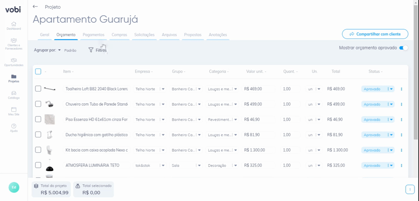
Task: Click the ATMOSFERA LUMINÁRIA lamp thumbnail
Action: 49,166
